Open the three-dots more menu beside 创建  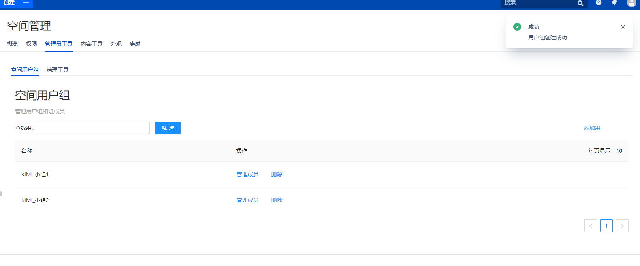coord(26,3)
